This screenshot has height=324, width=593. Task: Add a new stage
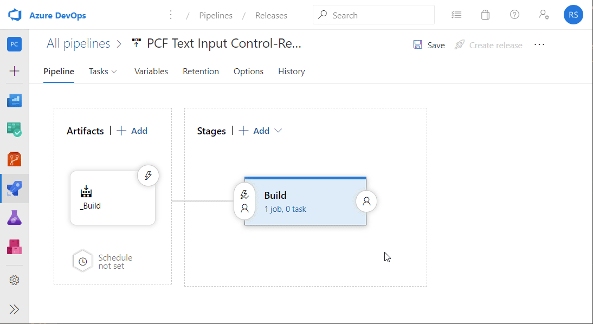(255, 131)
